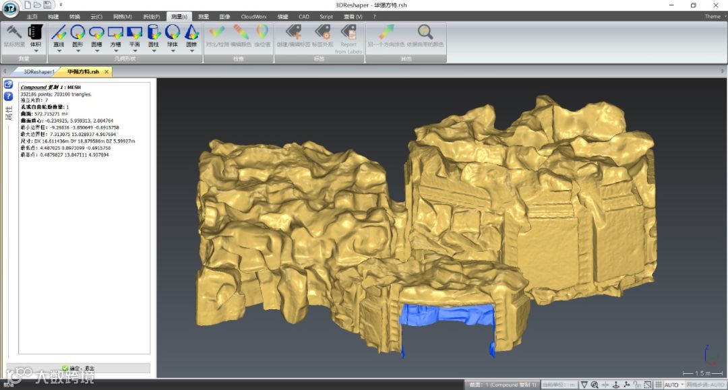Toggle the dashed selection rectangle icon
Viewport: 728px width, 390px height.
tap(648, 385)
